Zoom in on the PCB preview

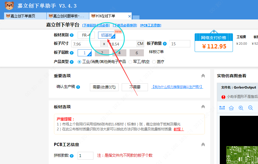click(x=241, y=108)
